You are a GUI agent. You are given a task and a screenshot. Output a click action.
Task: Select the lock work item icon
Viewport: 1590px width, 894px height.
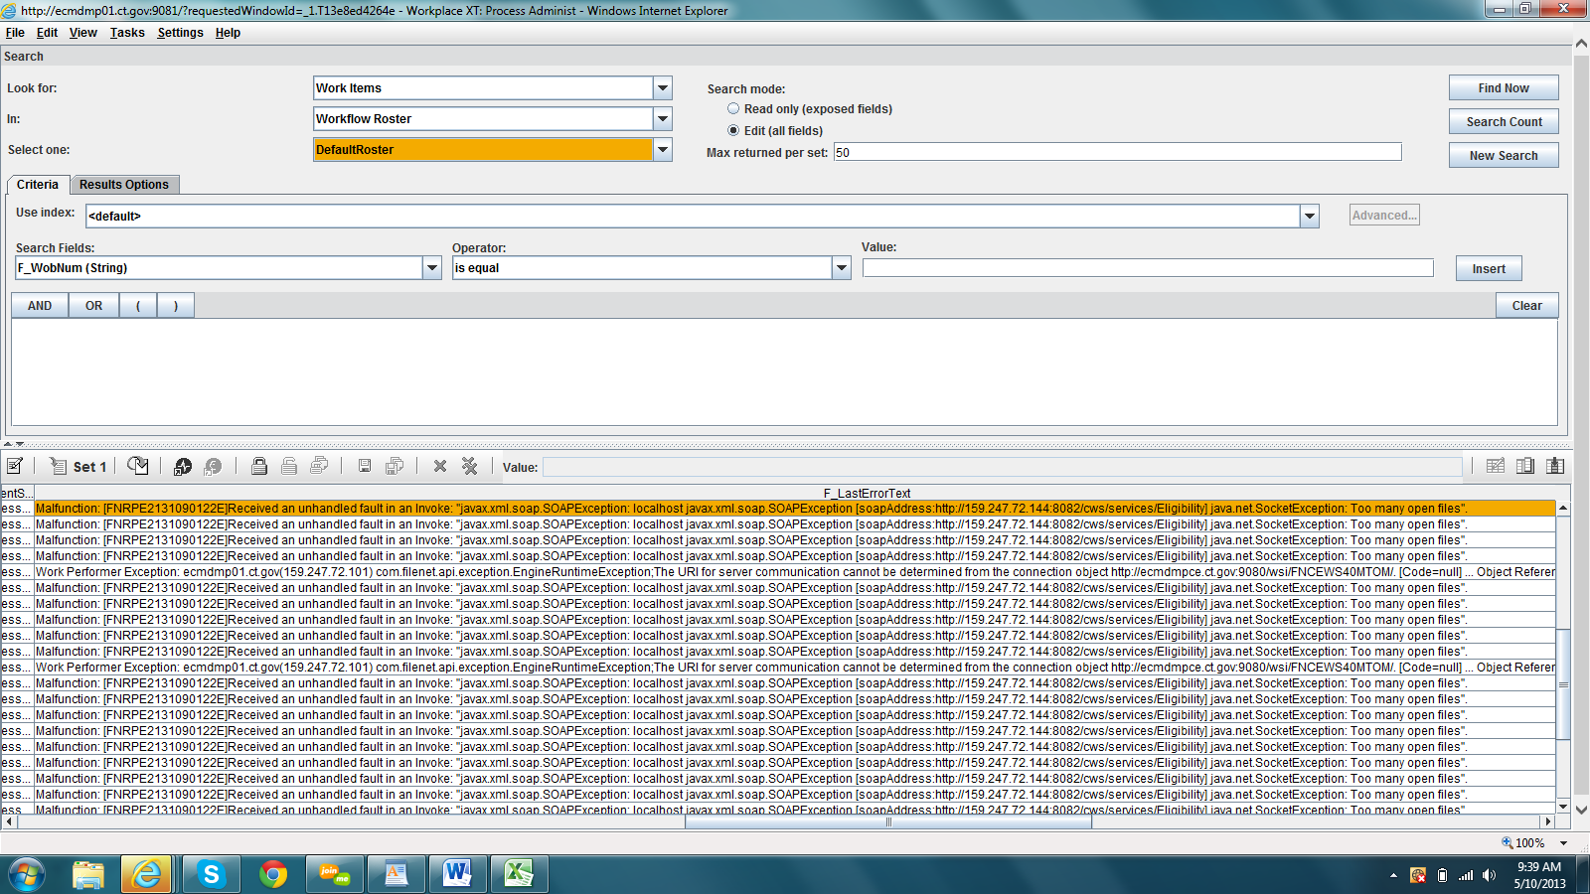tap(260, 466)
